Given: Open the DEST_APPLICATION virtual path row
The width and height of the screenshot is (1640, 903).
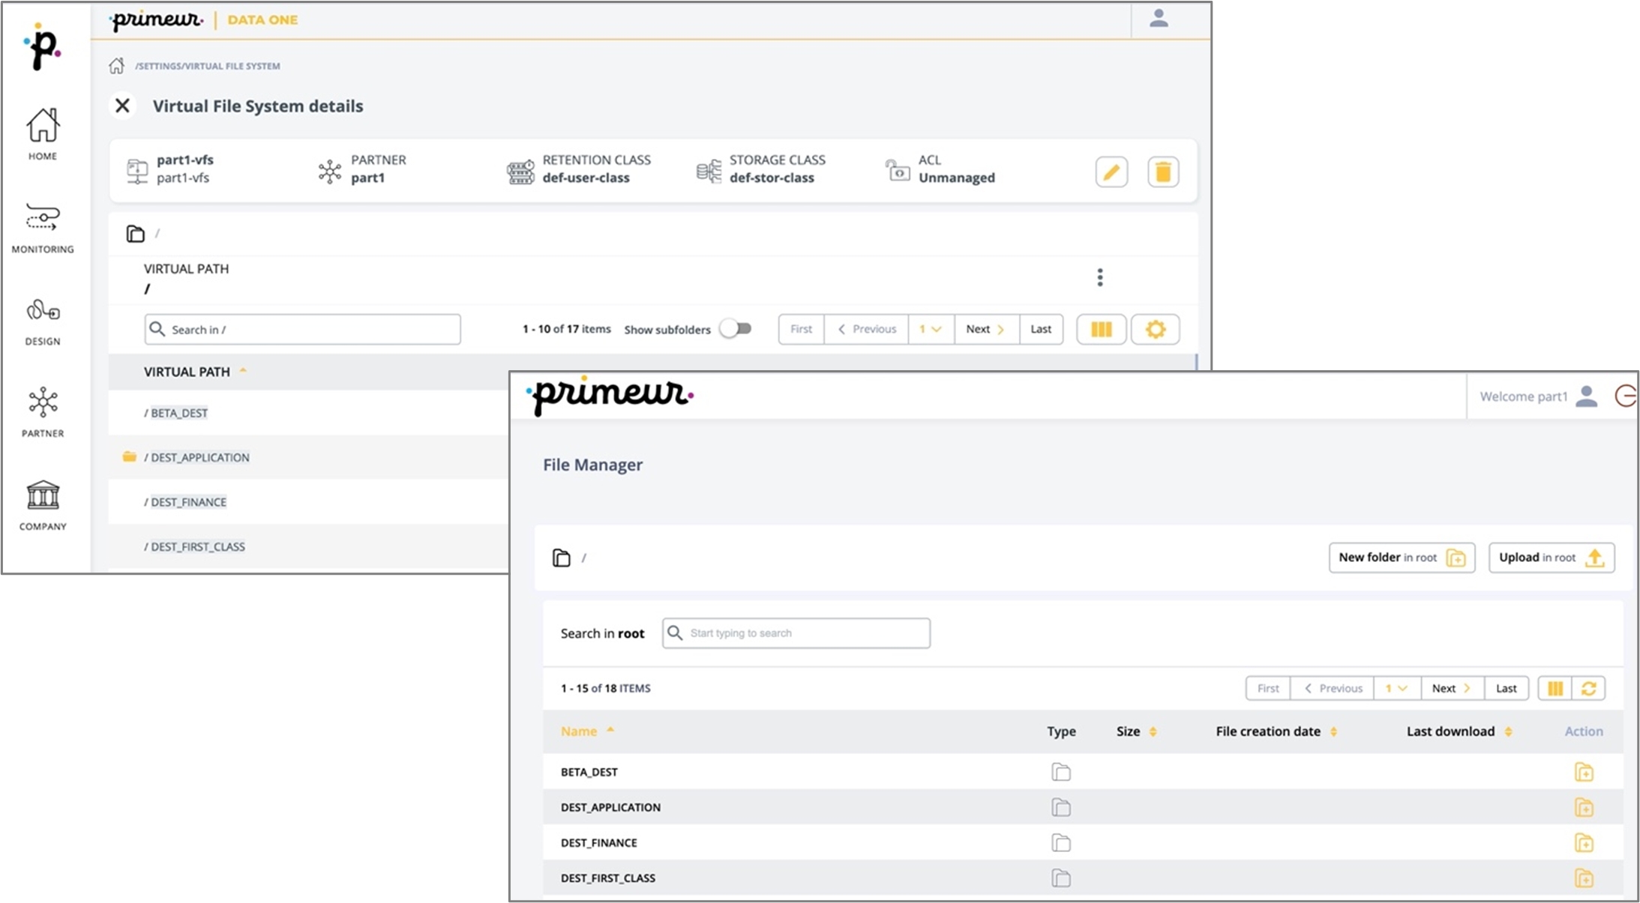Looking at the screenshot, I should click(x=199, y=457).
